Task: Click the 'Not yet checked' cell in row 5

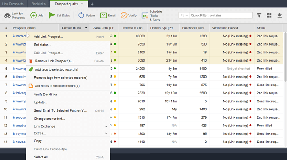Action: click(238, 69)
